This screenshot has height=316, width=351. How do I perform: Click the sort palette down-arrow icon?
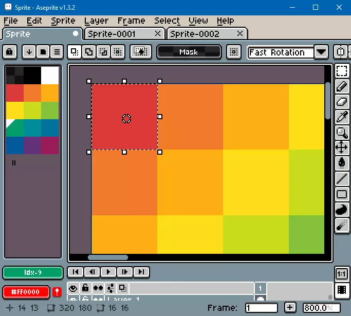pos(29,52)
